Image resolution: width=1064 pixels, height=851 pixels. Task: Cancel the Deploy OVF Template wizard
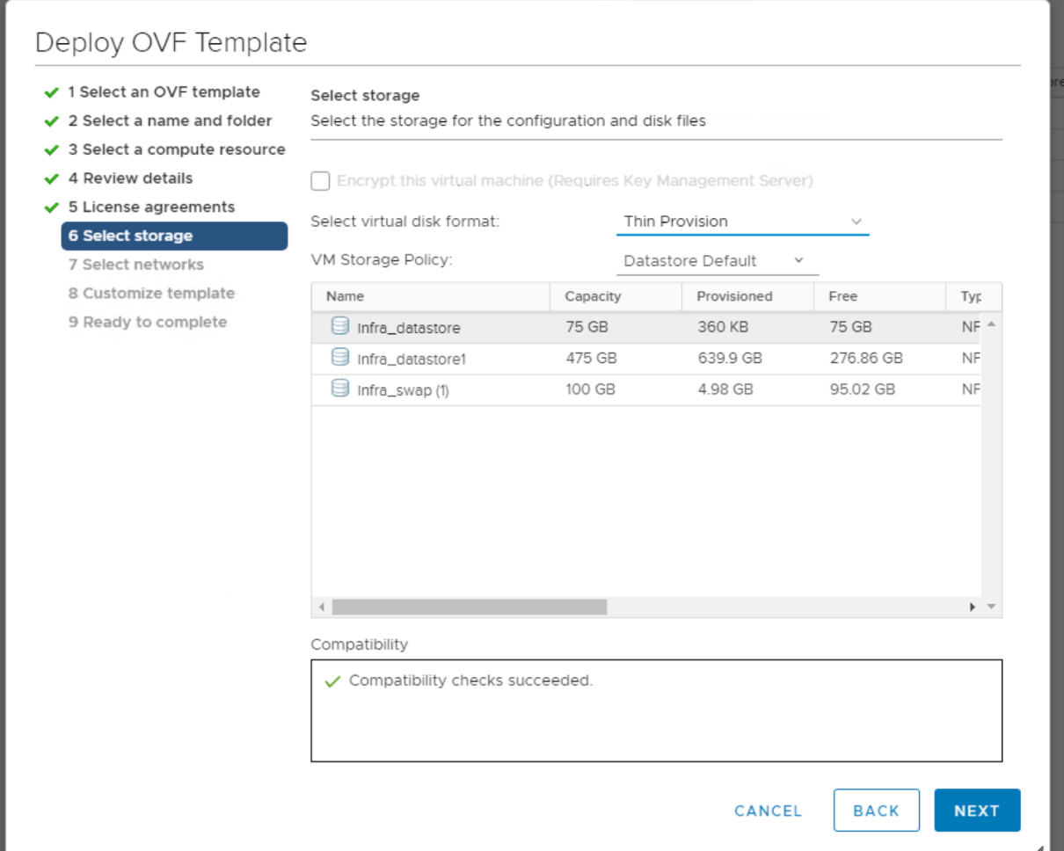768,811
